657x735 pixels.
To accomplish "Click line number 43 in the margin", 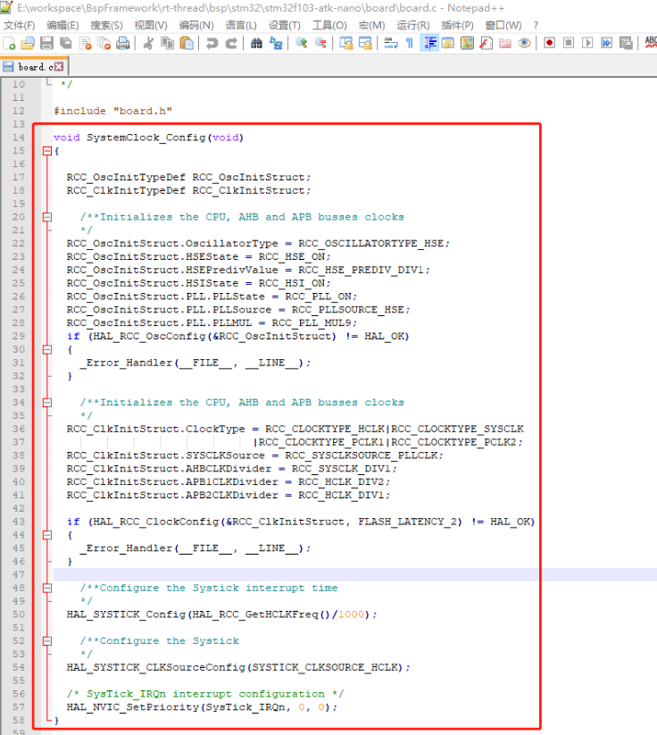I will [19, 522].
